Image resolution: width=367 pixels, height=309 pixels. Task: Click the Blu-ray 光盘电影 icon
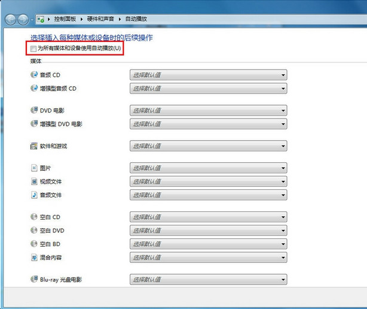pyautogui.click(x=34, y=279)
